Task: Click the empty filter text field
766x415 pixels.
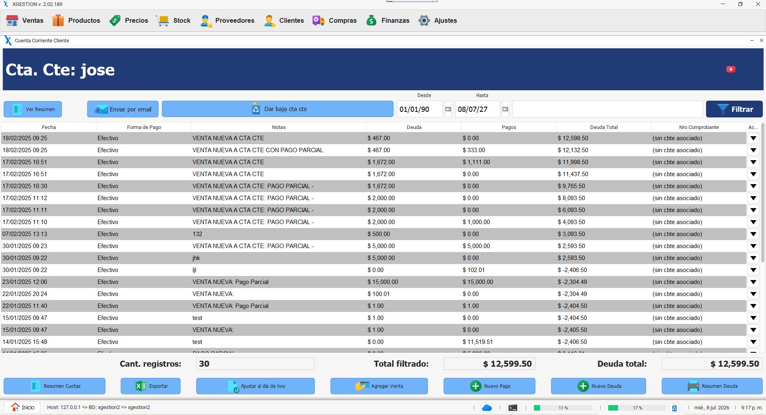Action: 607,109
